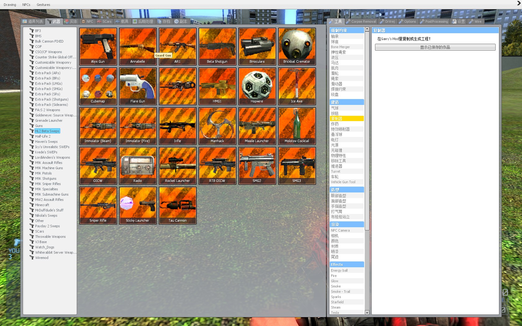This screenshot has width=522, height=326.
Task: Select the SMG3 weapon icon
Action: click(x=297, y=166)
